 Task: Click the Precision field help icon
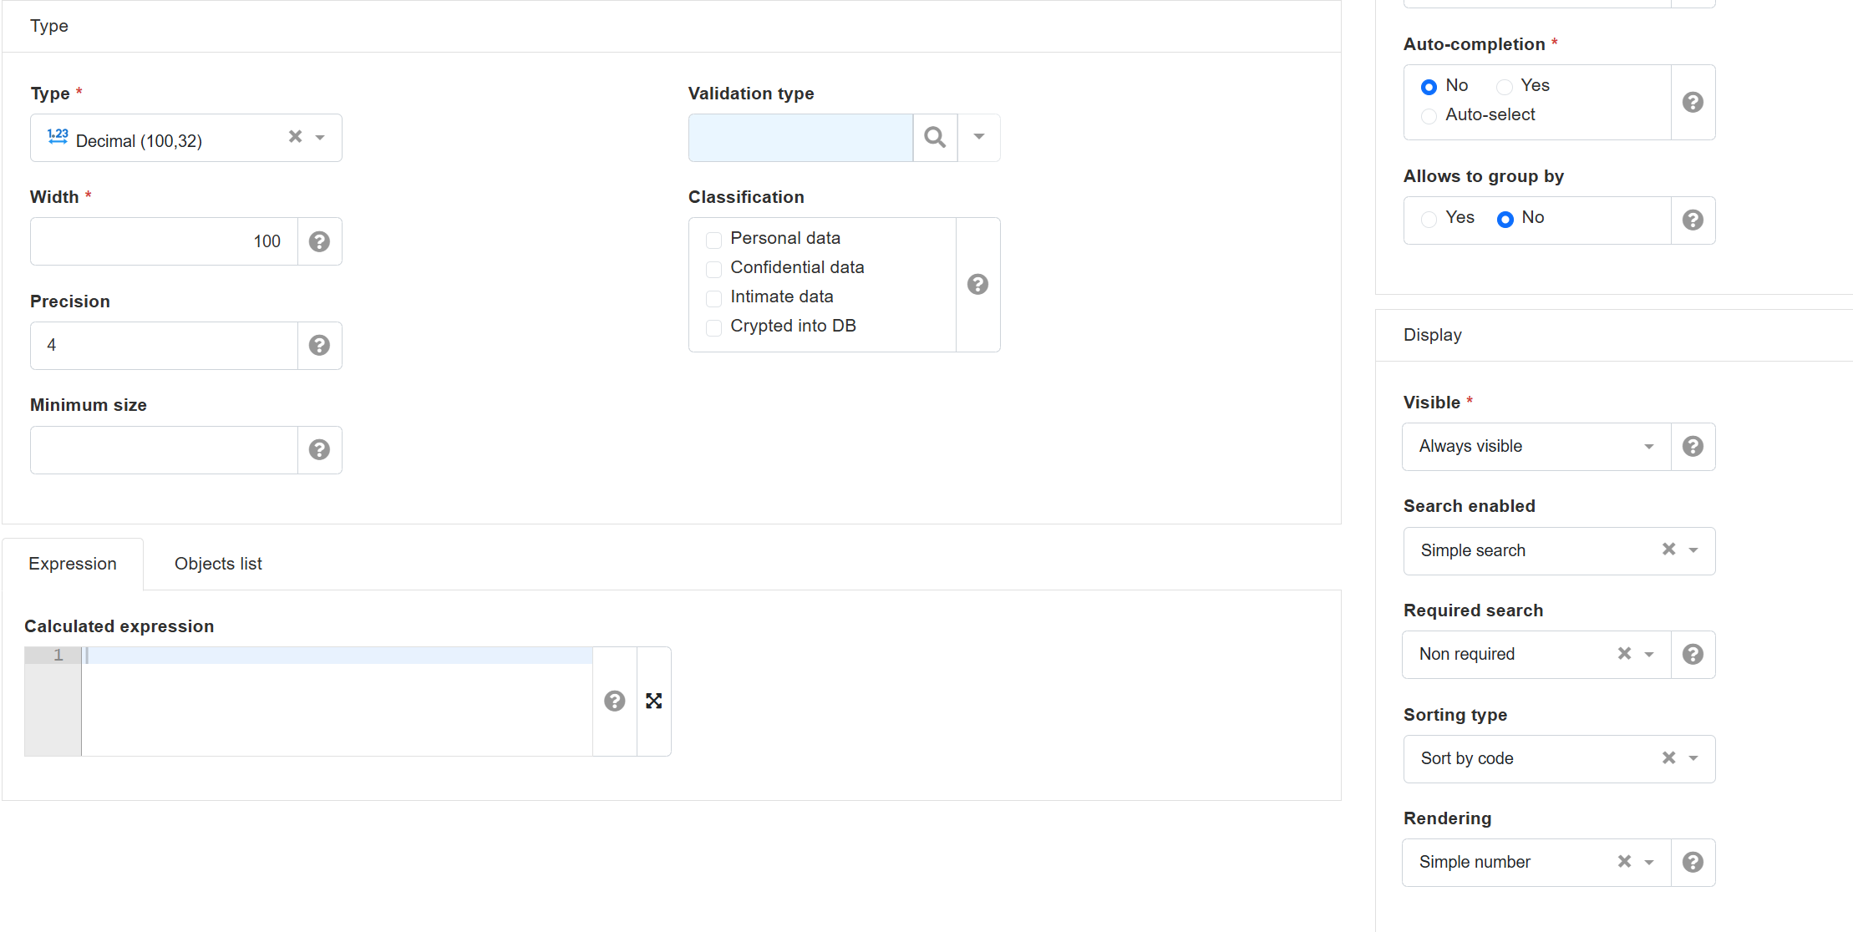click(319, 346)
